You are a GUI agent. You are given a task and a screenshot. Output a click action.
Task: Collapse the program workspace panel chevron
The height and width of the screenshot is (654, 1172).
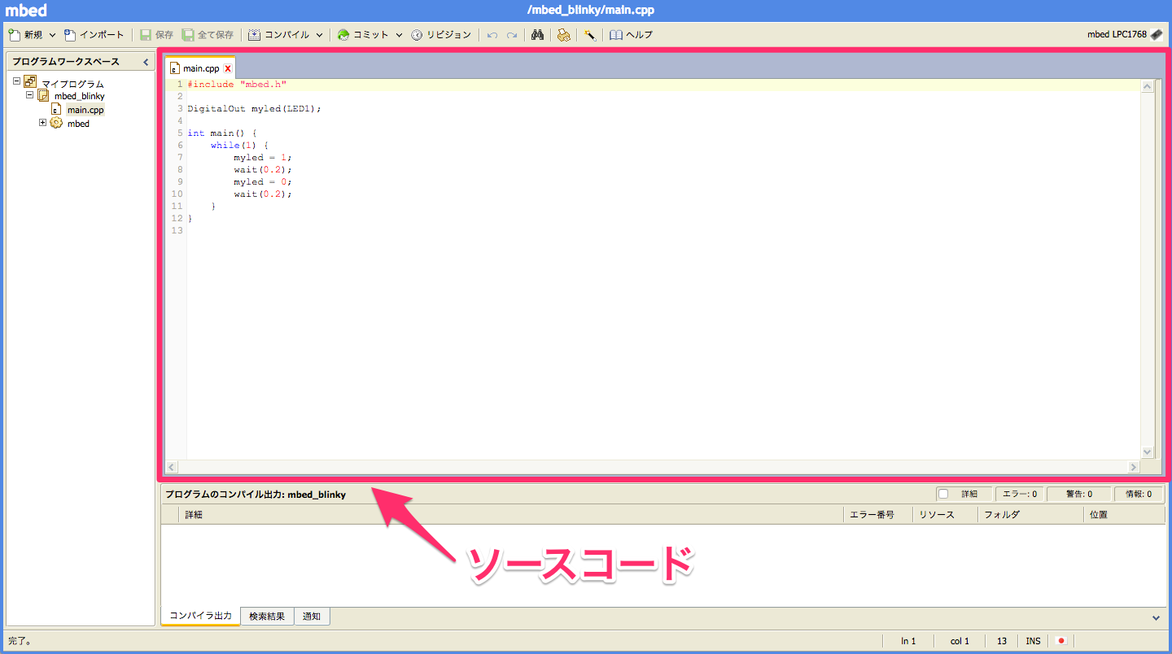pos(145,61)
